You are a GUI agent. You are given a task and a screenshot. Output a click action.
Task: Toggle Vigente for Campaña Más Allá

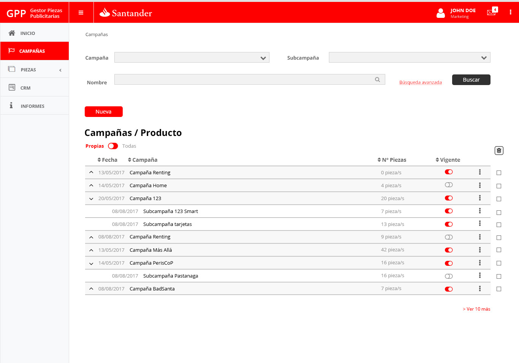449,250
